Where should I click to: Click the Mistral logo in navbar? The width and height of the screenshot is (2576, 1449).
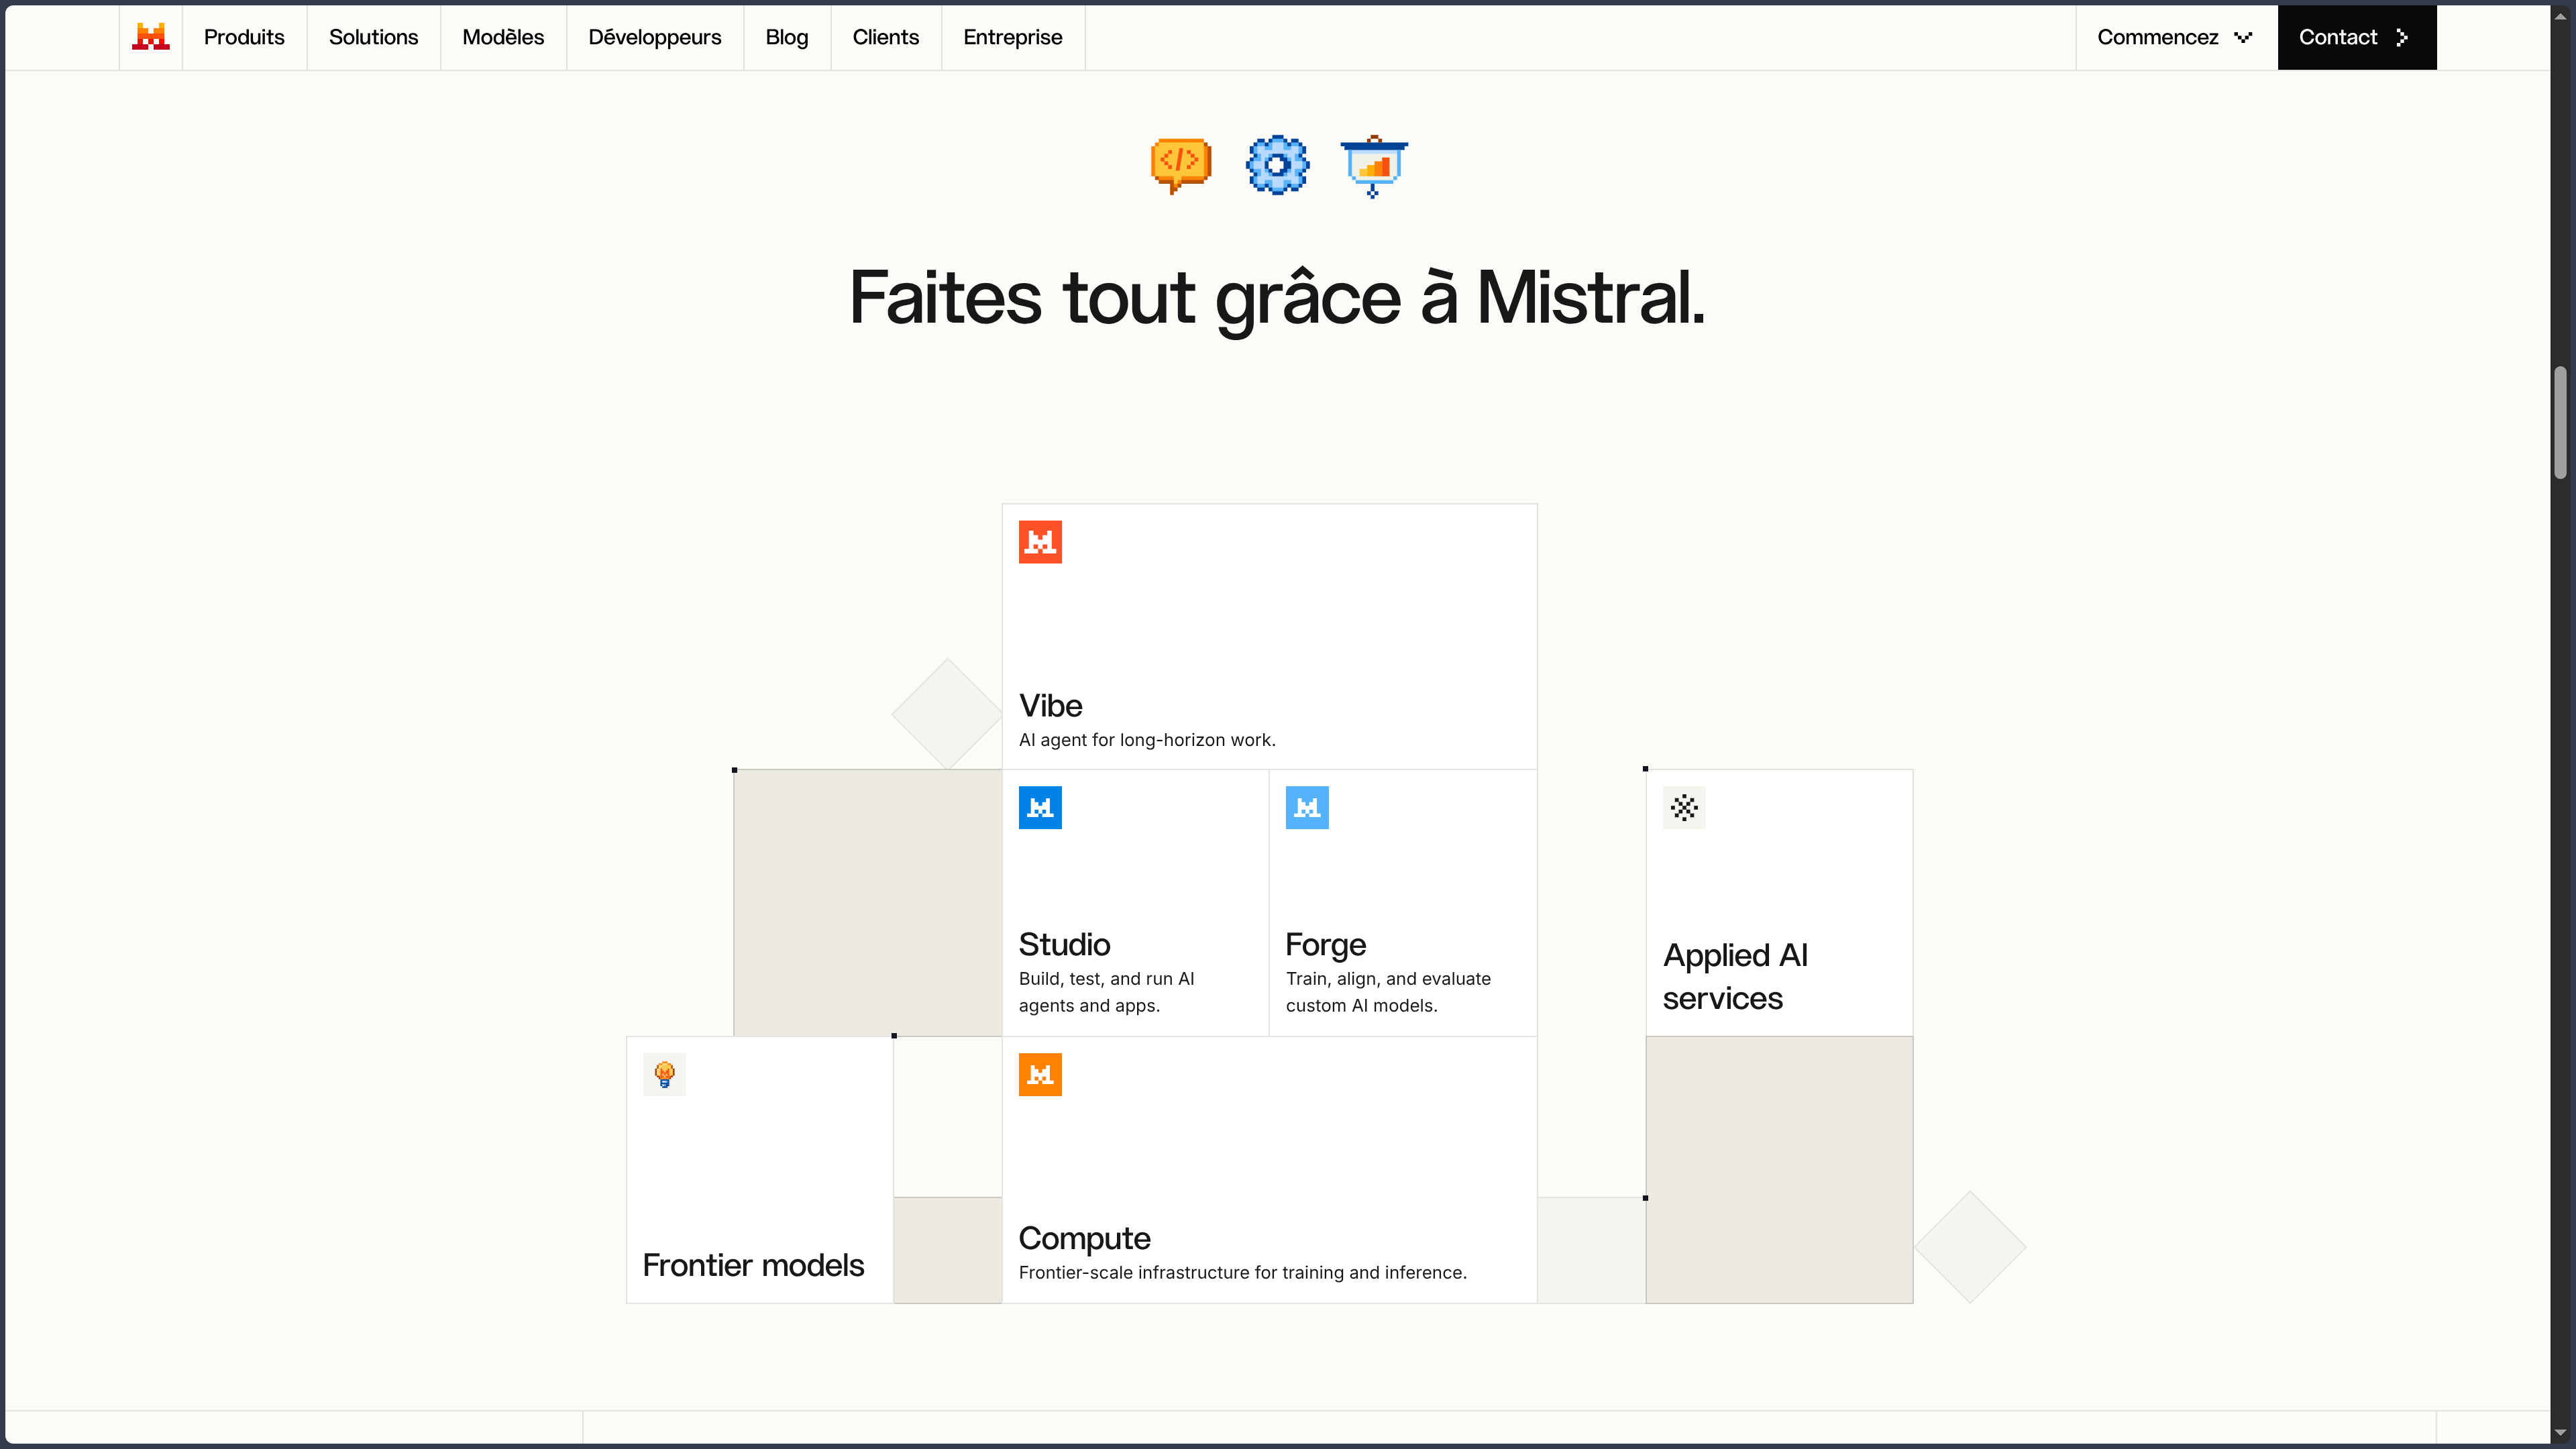tap(151, 37)
